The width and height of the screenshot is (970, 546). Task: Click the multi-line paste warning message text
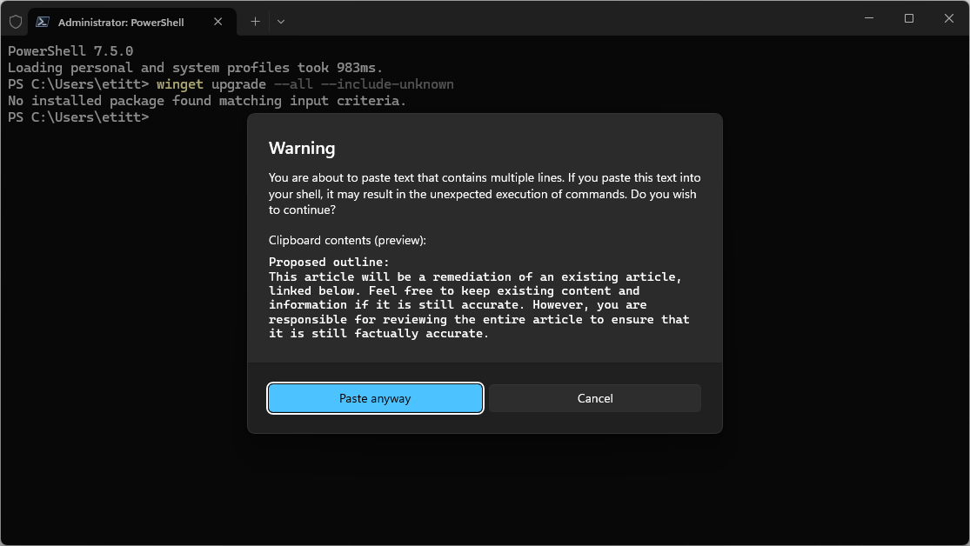click(484, 194)
